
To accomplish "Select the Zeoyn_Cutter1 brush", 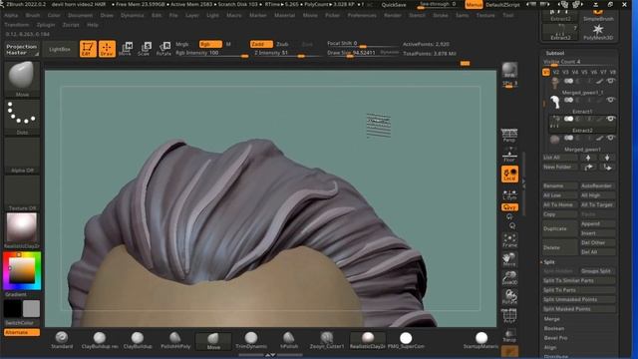I will (x=327, y=340).
